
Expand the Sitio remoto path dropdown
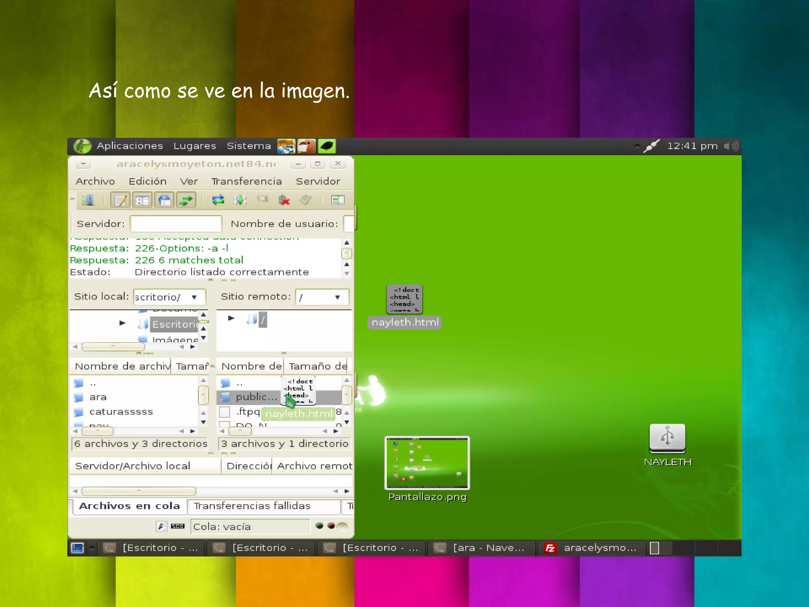click(x=337, y=297)
